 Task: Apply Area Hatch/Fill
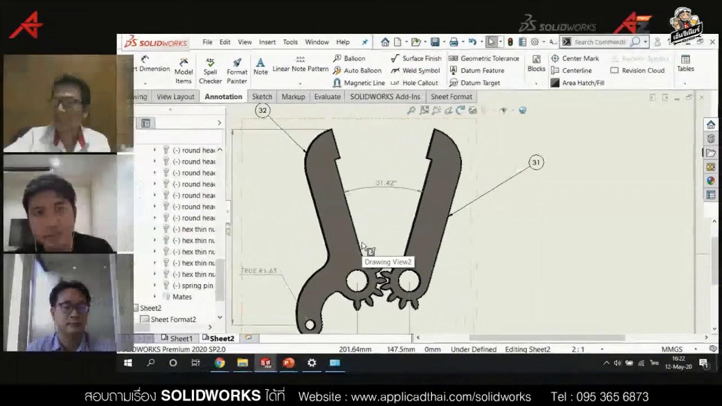click(x=578, y=83)
